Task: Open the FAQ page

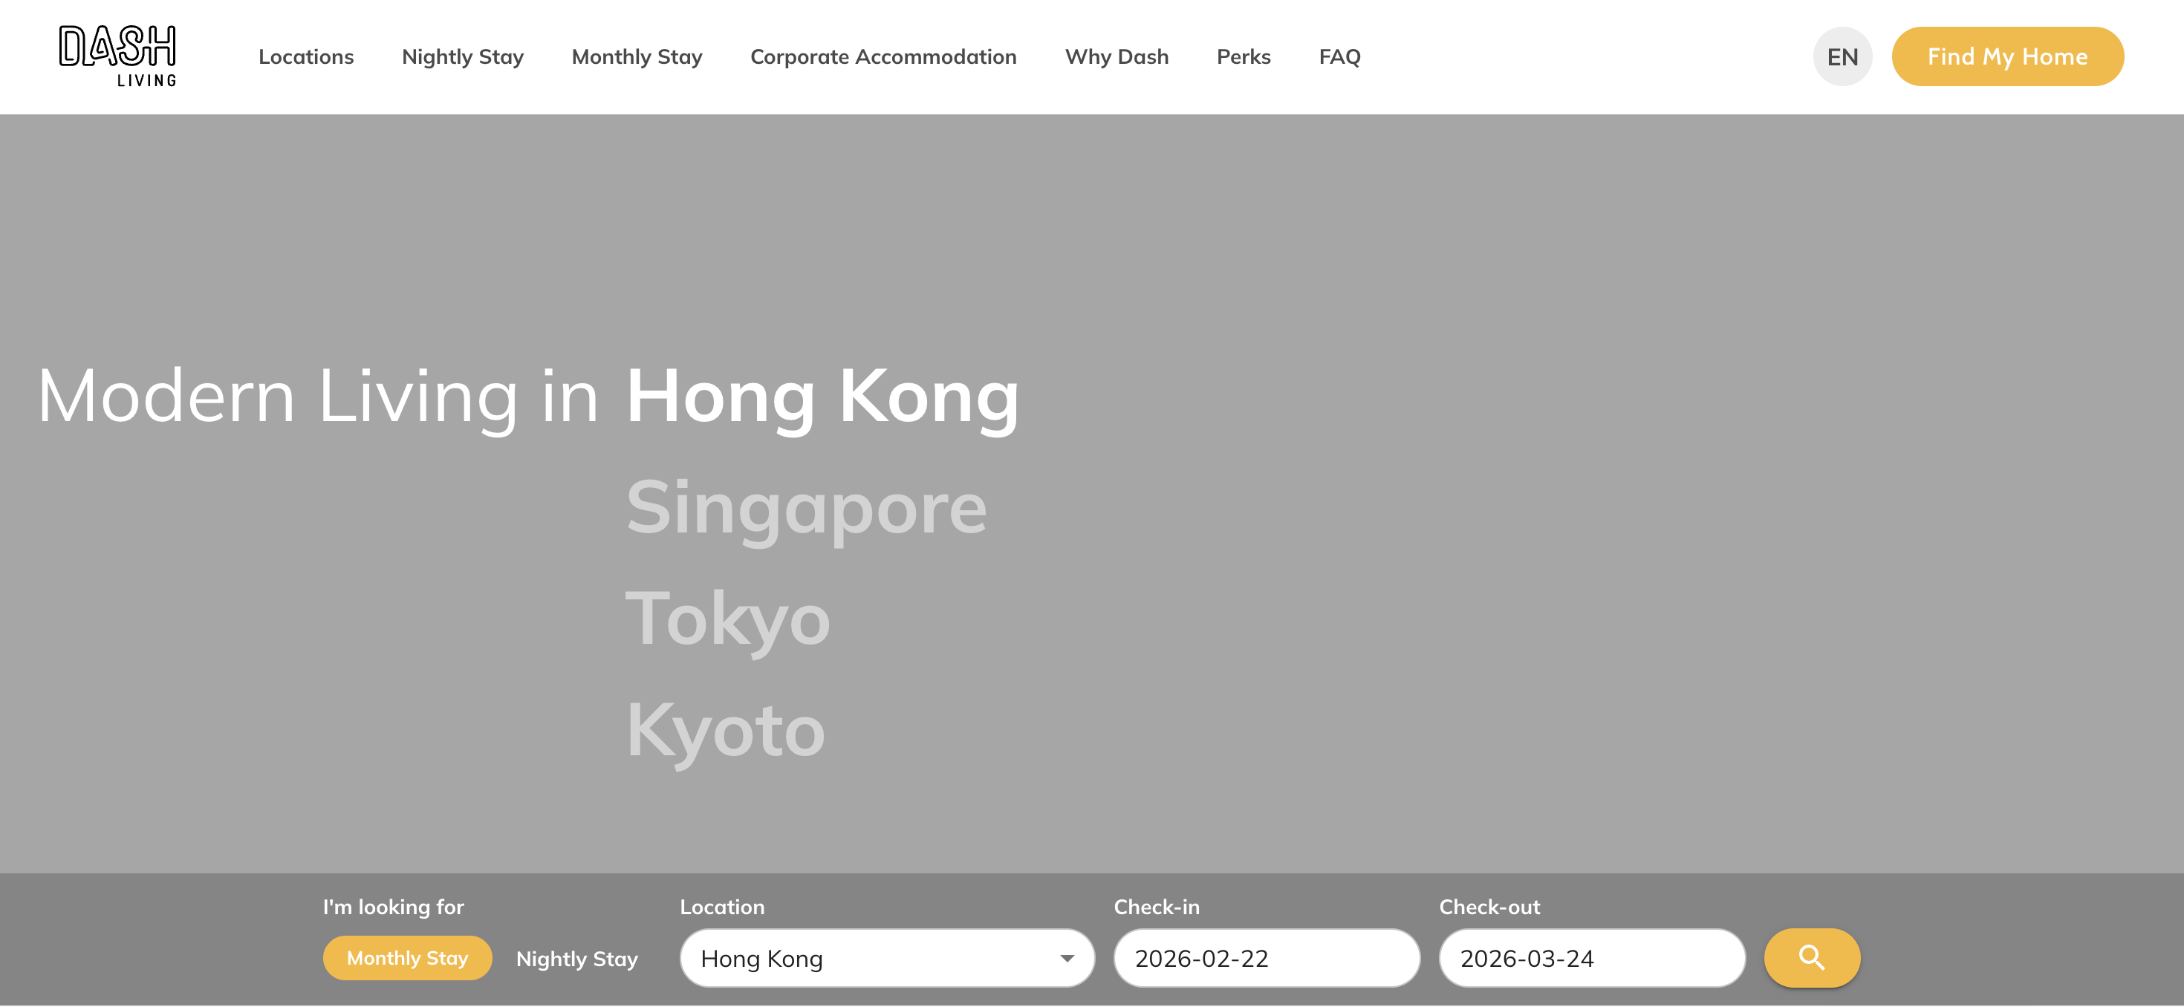Action: [1339, 56]
